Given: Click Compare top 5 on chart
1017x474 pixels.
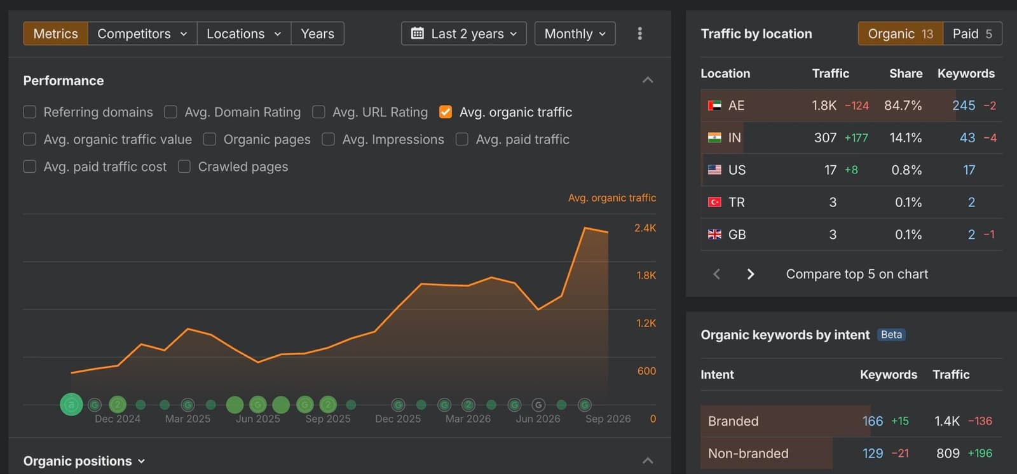Looking at the screenshot, I should tap(857, 274).
